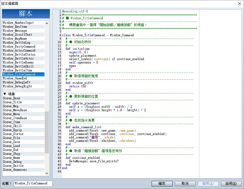244x189 pixels.
Task: Open Scene_Status script
Action: (23, 134)
